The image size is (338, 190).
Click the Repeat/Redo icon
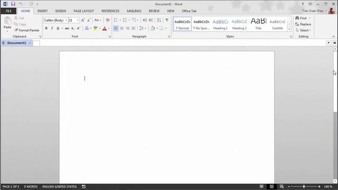(31, 4)
